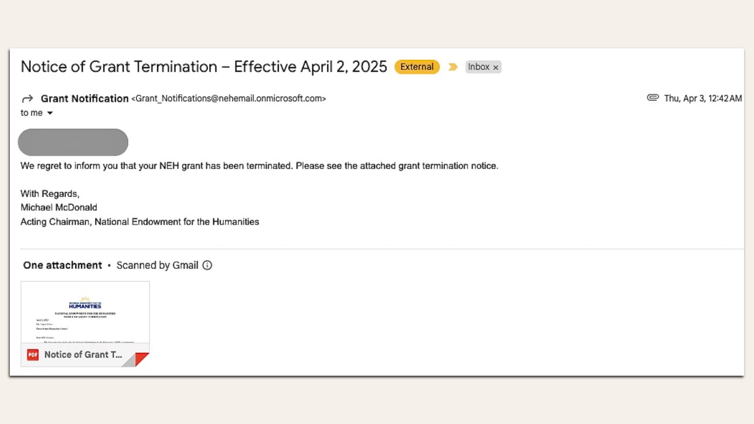This screenshot has width=754, height=424.
Task: Click the redacted gray recipient bar
Action: coord(73,142)
